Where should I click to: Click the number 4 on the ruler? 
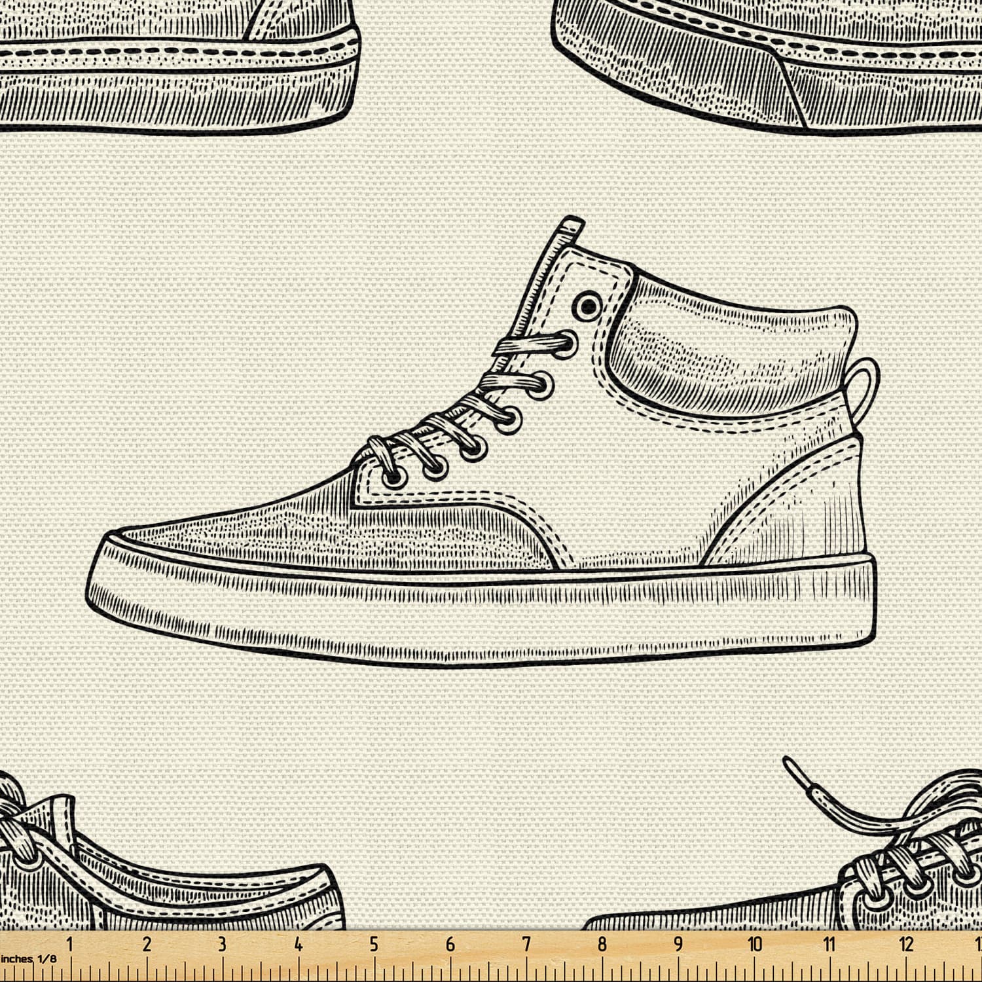[299, 944]
